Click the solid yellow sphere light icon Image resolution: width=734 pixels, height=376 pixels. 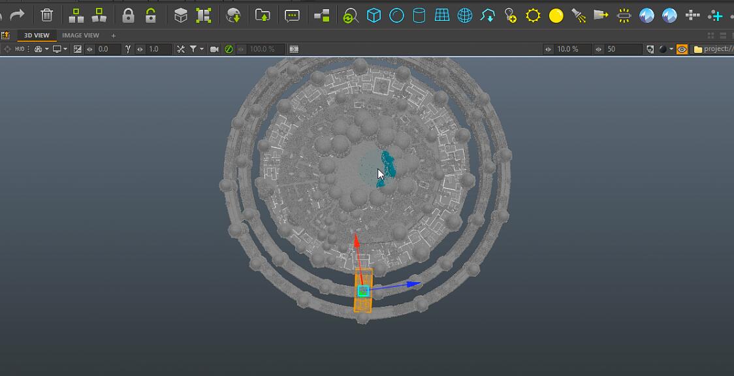pyautogui.click(x=556, y=16)
